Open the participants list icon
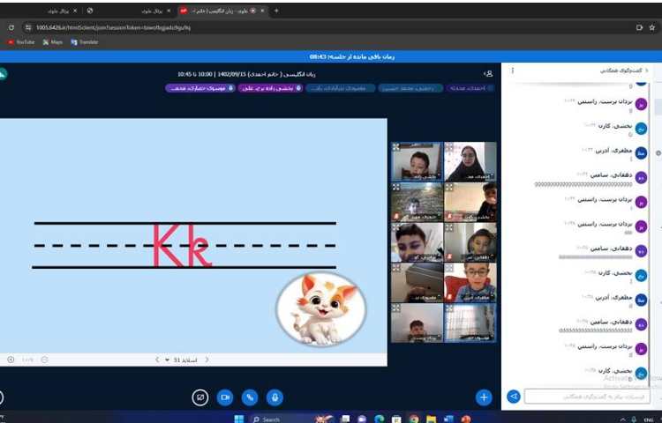The height and width of the screenshot is (423, 662). [488, 74]
